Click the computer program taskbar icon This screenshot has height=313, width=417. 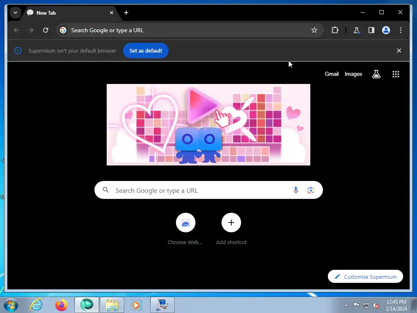162,305
